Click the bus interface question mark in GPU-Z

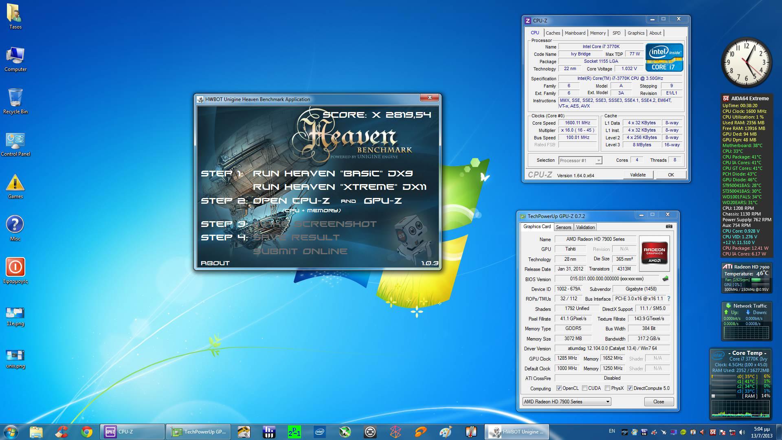tap(668, 299)
